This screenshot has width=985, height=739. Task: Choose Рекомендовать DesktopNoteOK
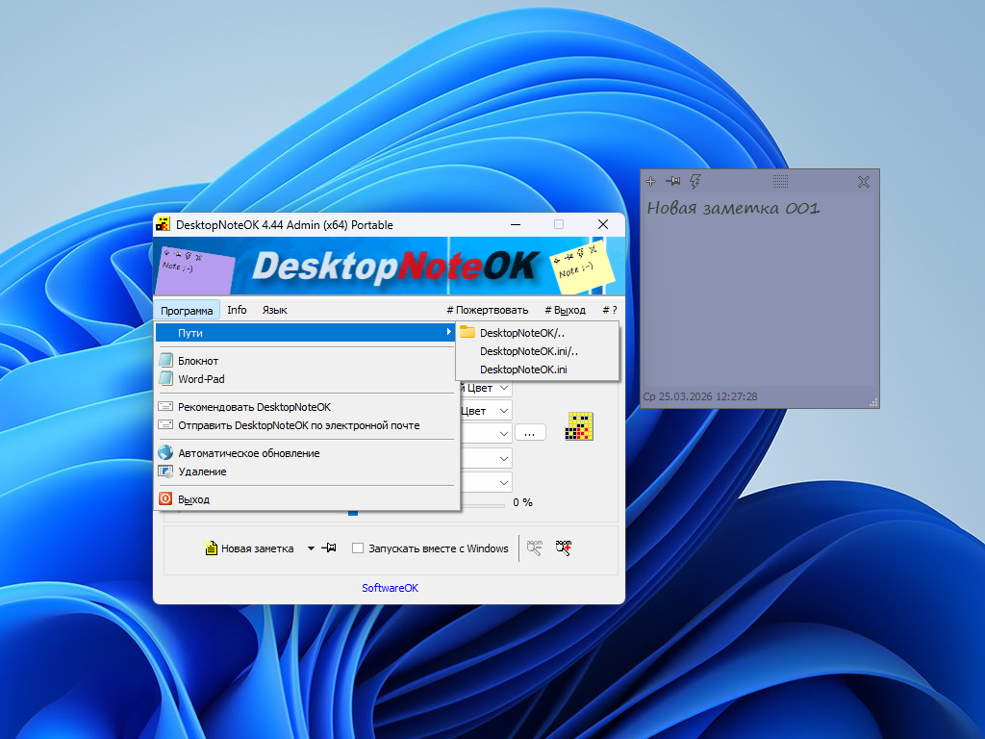(305, 407)
